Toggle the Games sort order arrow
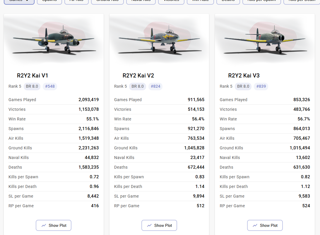The width and height of the screenshot is (320, 235). [x=27, y=1]
